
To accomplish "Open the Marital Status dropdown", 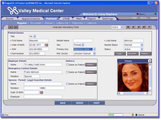I will [142, 45].
